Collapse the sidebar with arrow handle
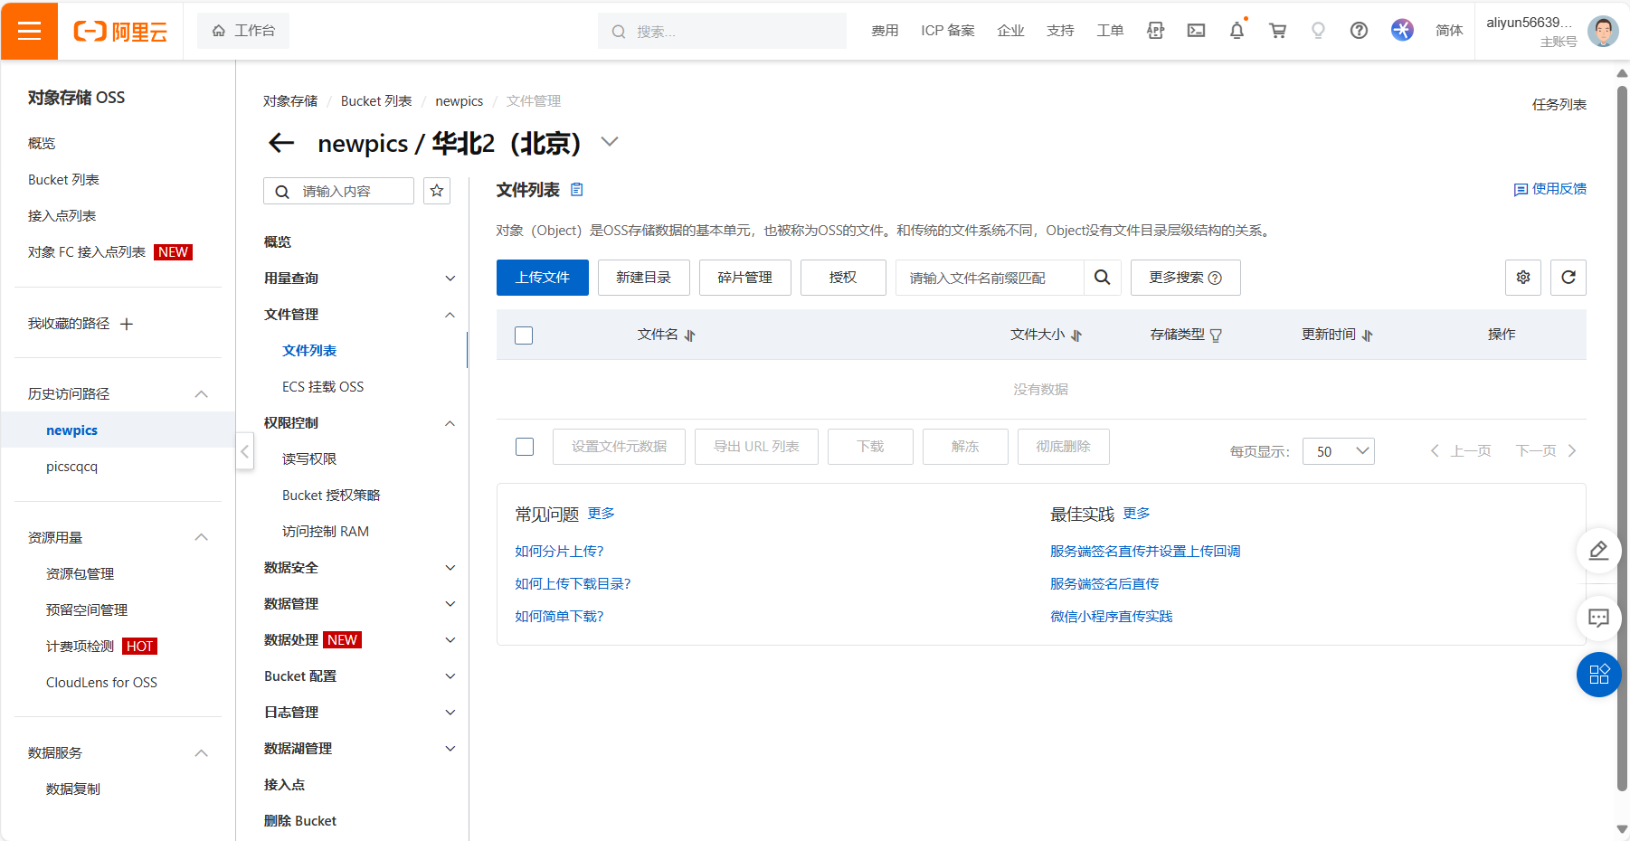 [244, 450]
